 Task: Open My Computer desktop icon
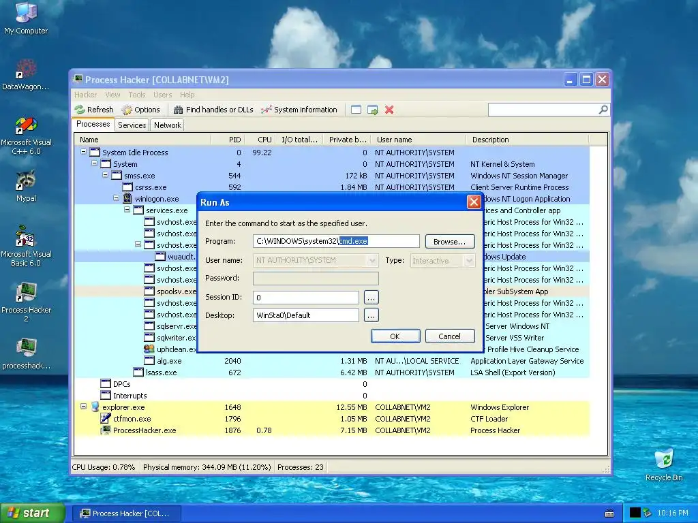click(x=26, y=18)
